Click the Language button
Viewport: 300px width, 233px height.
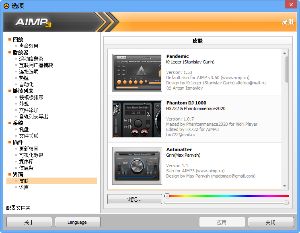(77, 222)
